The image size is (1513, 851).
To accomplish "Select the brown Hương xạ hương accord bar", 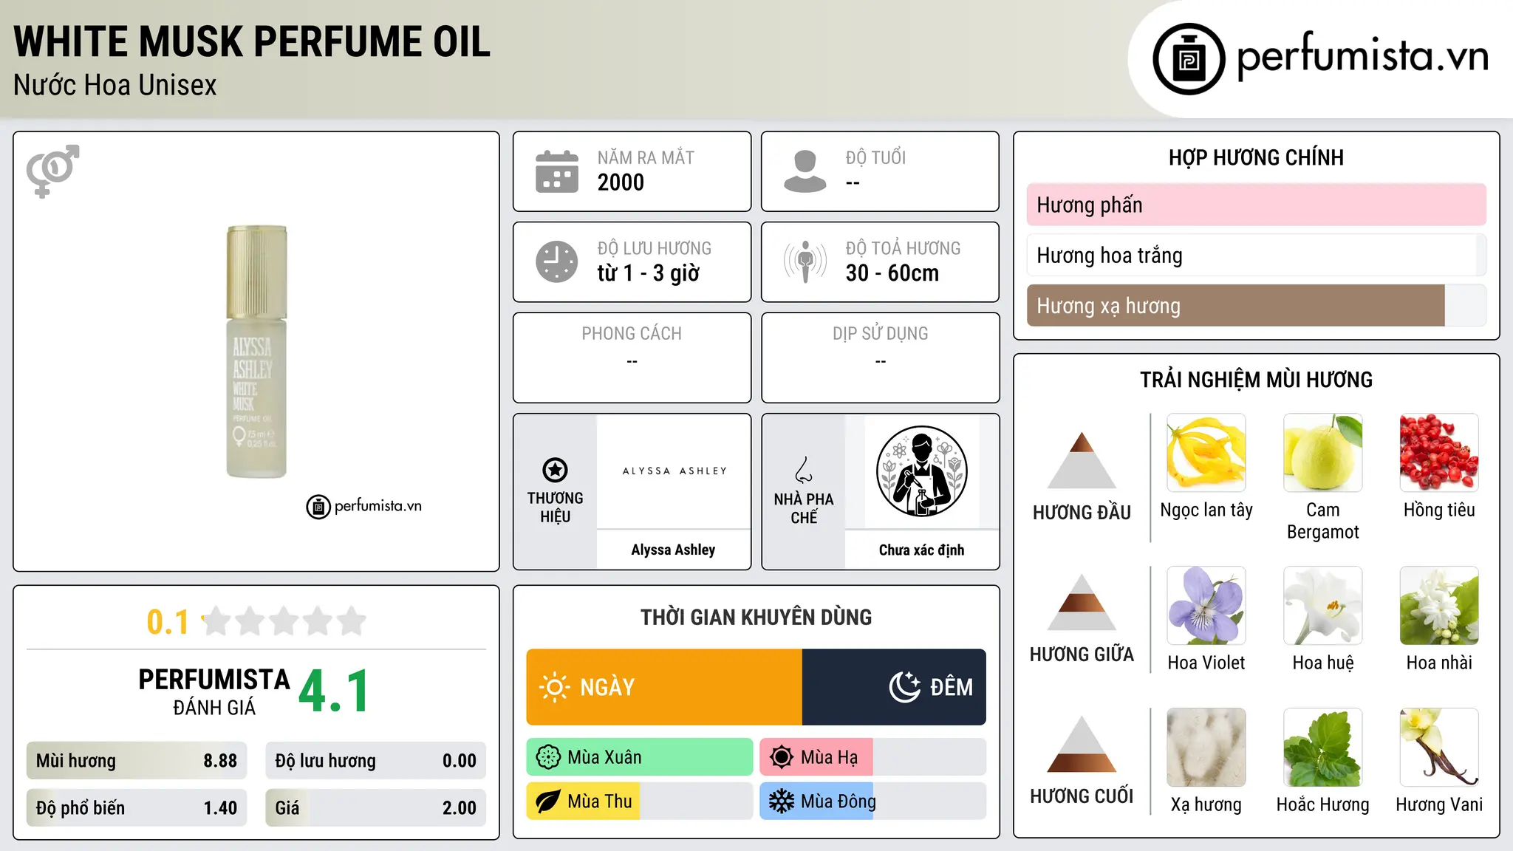I will coord(1256,305).
